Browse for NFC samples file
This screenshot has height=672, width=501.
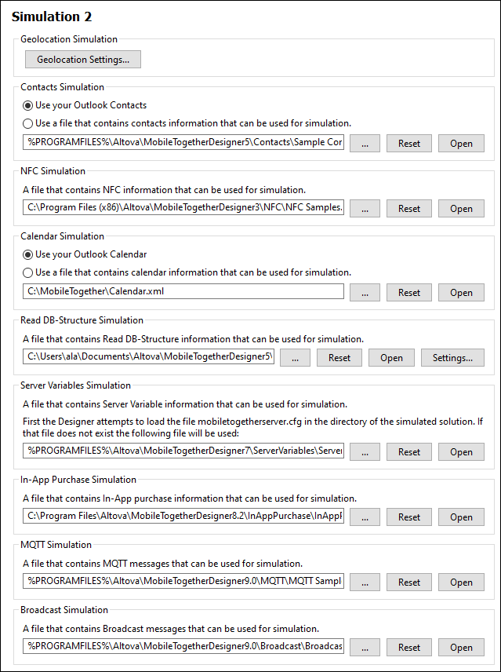point(365,209)
